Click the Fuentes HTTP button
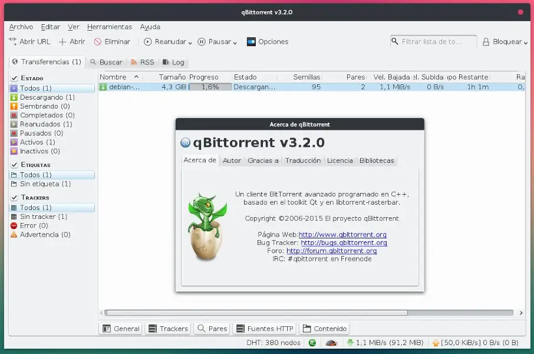The height and width of the screenshot is (354, 534). click(x=265, y=329)
